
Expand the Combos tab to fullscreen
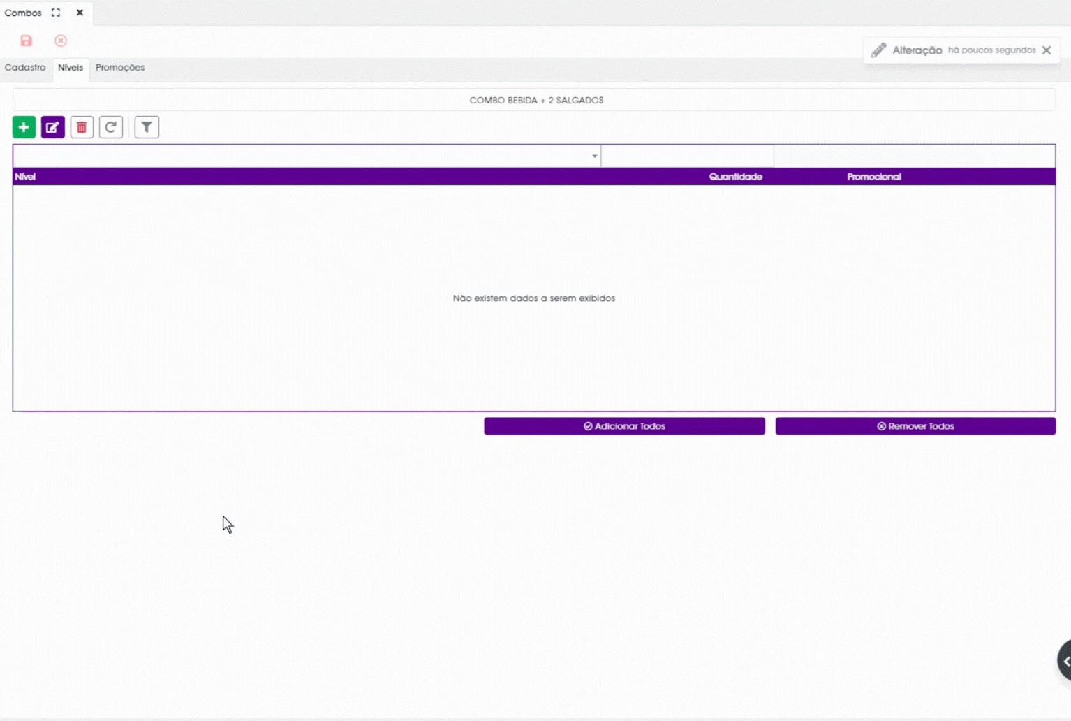tap(56, 13)
